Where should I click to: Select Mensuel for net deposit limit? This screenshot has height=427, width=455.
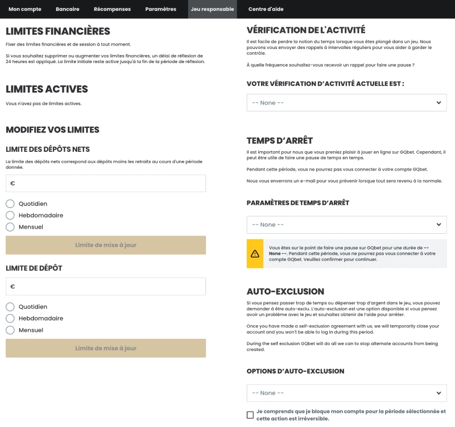[10, 227]
